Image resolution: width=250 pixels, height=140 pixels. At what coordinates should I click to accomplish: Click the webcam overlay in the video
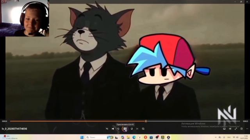coord(25,18)
